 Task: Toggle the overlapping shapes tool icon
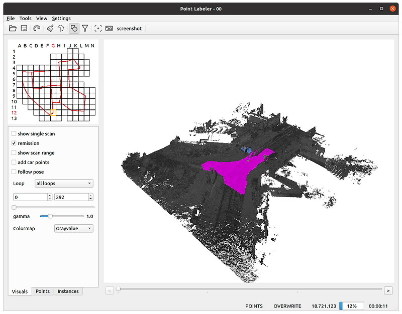(x=74, y=29)
